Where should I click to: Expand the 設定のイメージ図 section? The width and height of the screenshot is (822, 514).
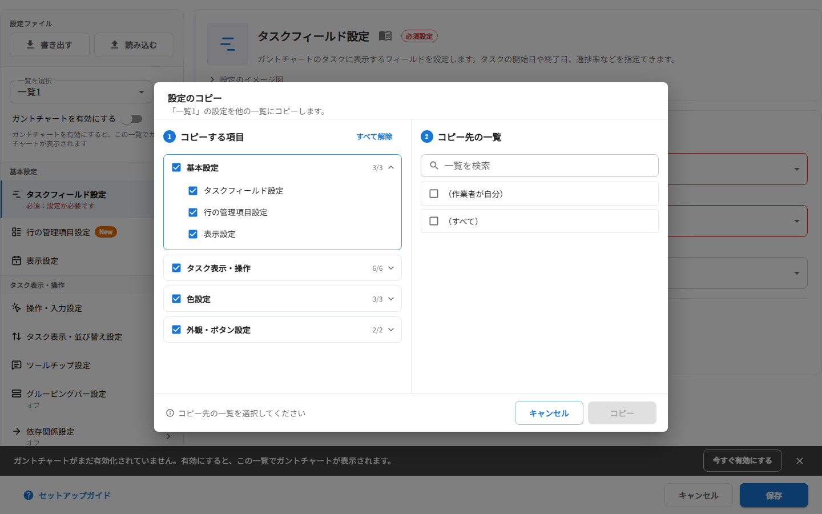tap(247, 79)
